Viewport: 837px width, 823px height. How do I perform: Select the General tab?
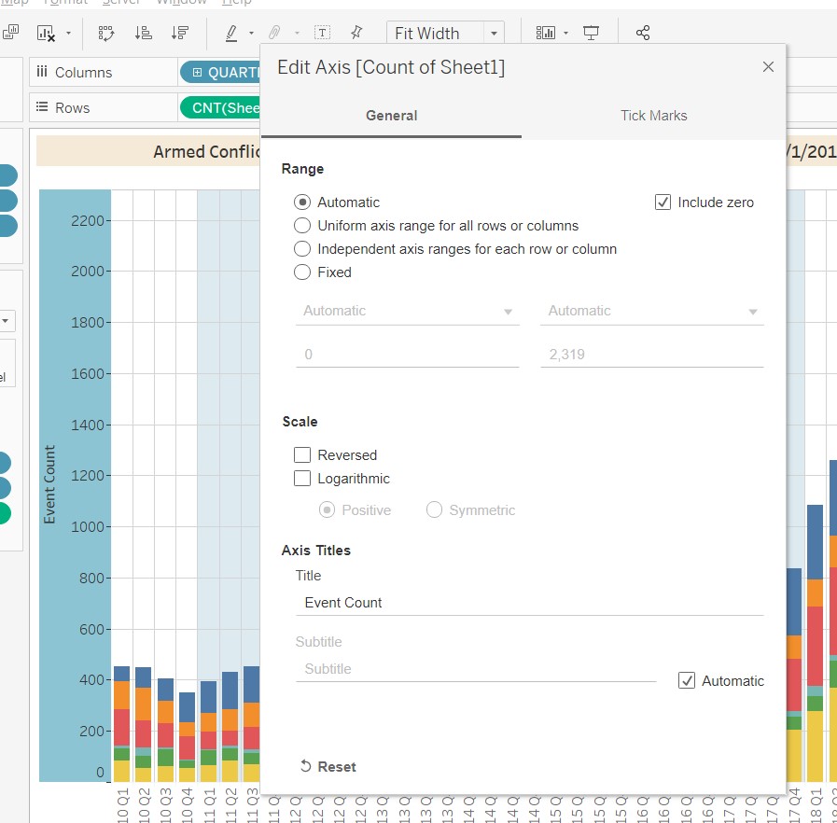[x=391, y=116]
